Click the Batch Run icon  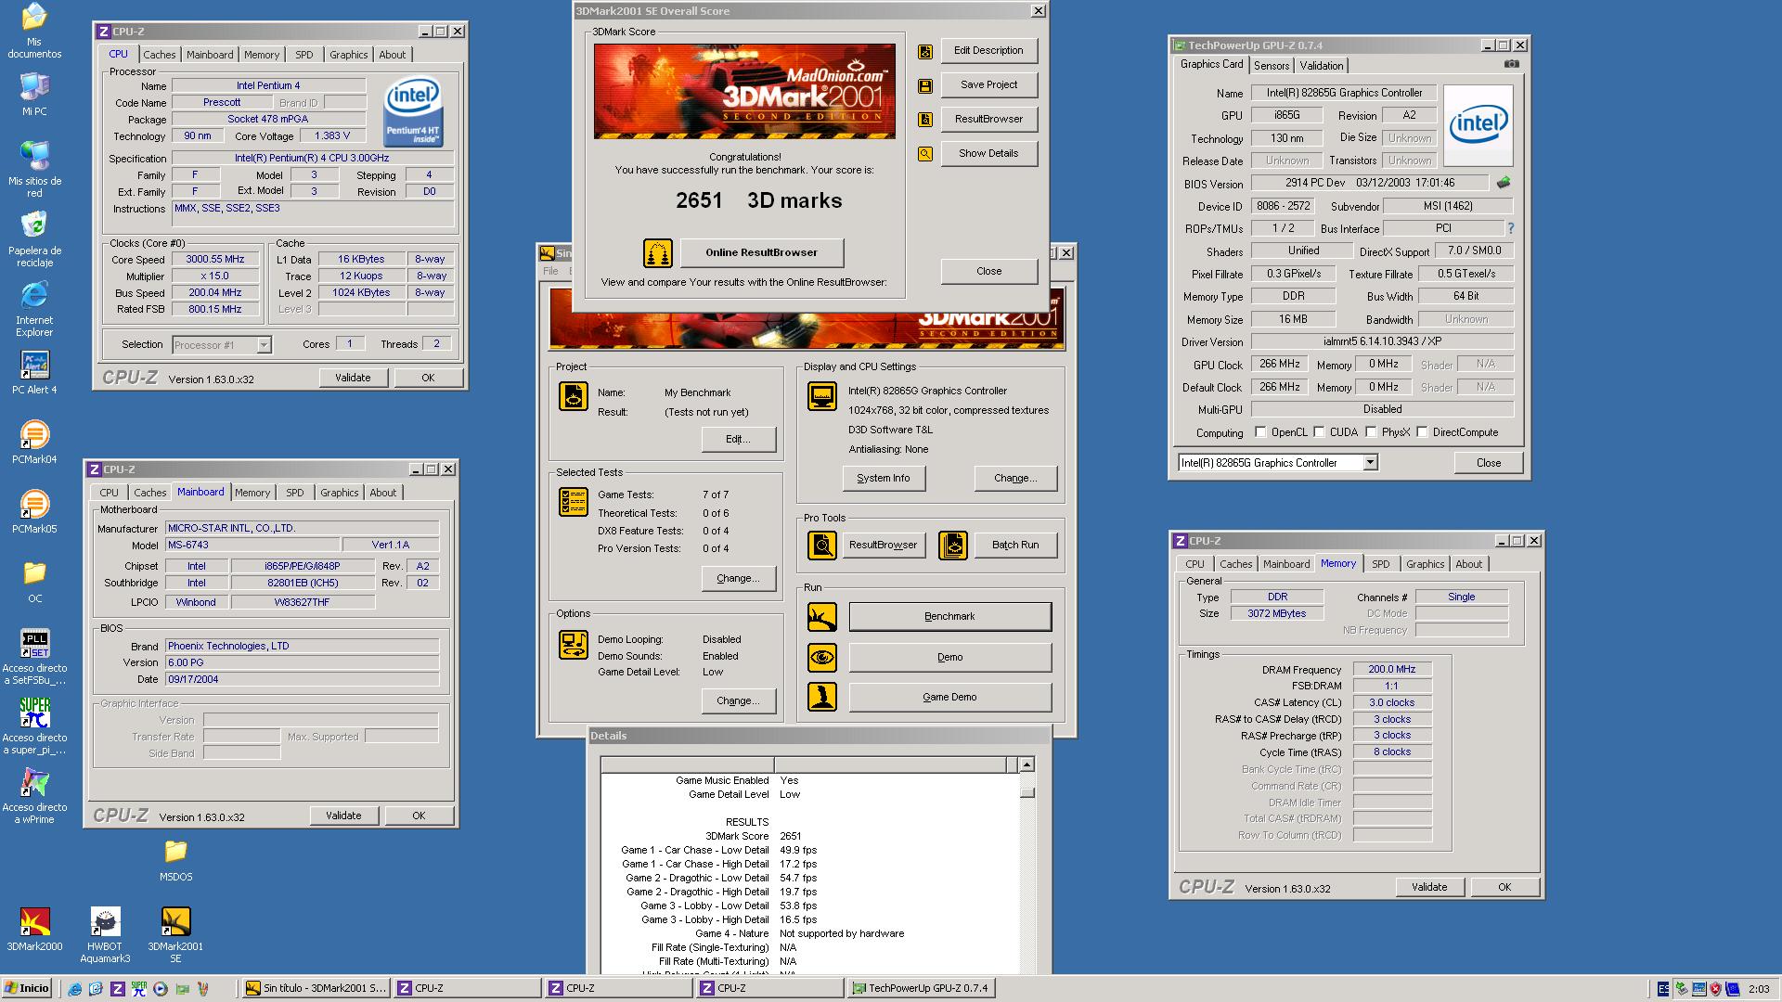(953, 546)
